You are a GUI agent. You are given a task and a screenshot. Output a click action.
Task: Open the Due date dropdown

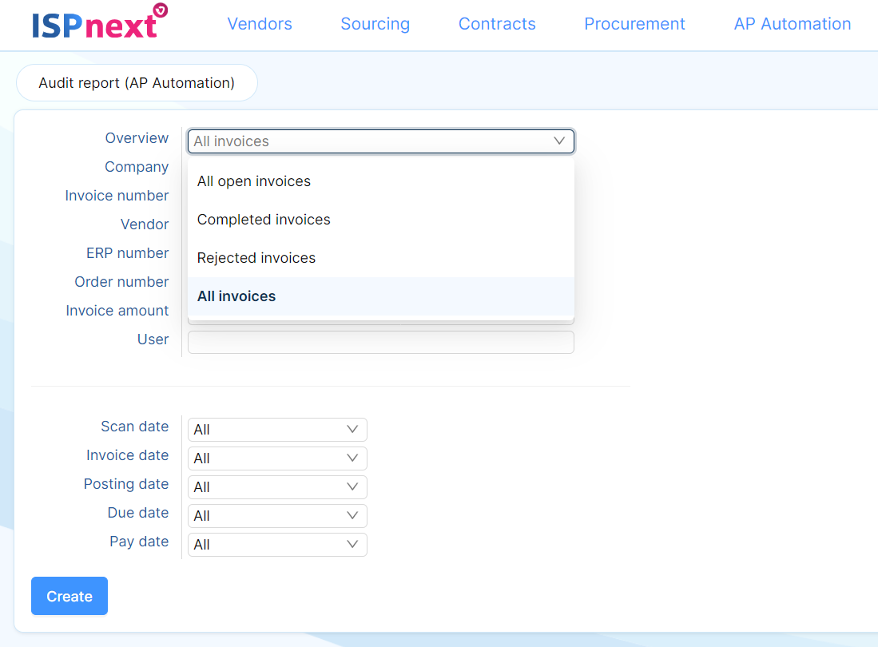click(x=277, y=516)
